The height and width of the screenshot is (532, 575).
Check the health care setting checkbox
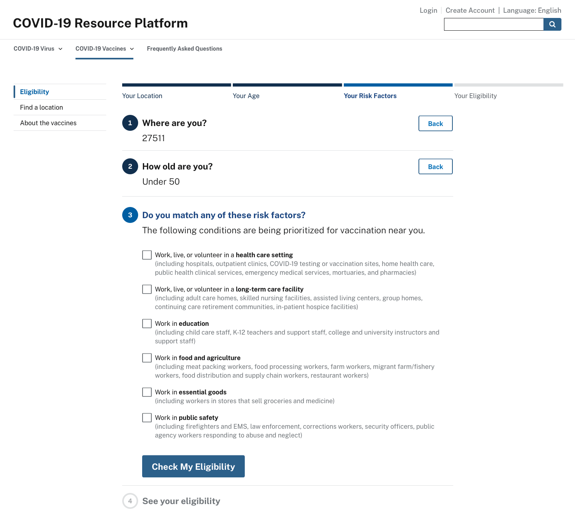point(147,255)
